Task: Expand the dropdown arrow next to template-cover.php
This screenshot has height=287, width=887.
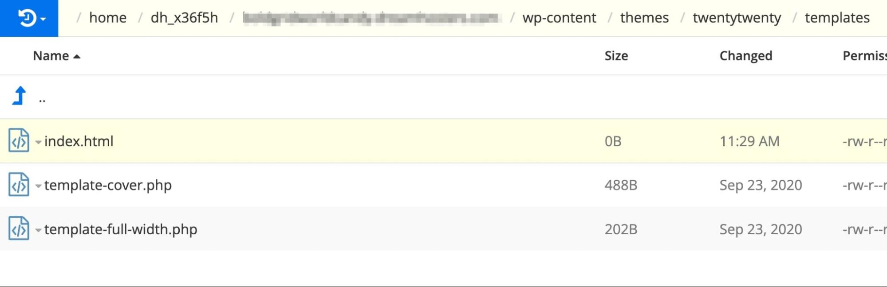Action: click(39, 186)
